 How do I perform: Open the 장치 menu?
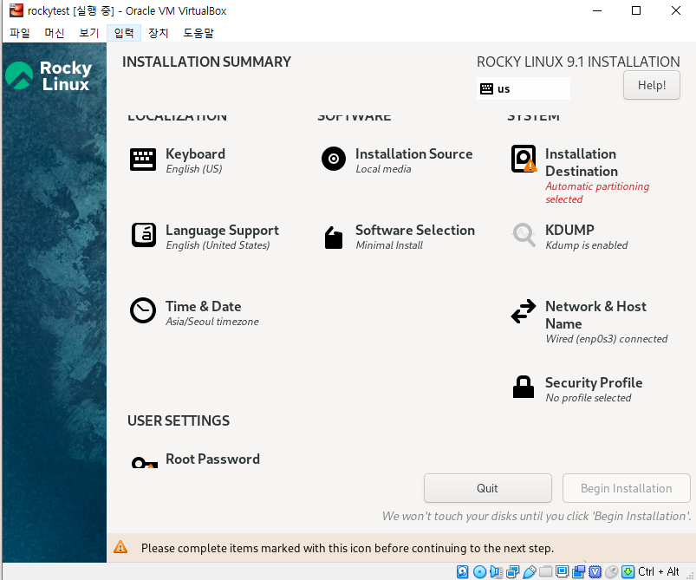pyautogui.click(x=159, y=33)
